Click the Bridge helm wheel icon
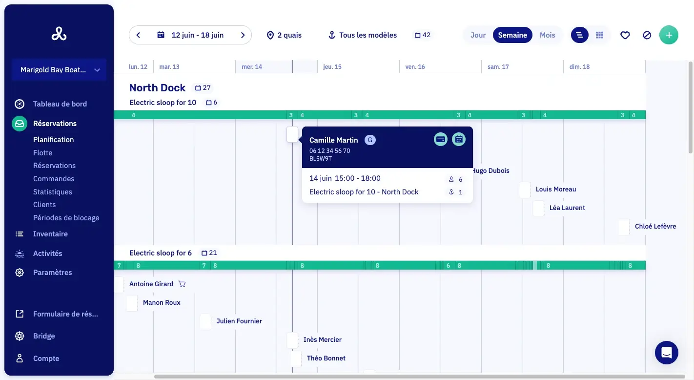The image size is (694, 380). pos(20,336)
